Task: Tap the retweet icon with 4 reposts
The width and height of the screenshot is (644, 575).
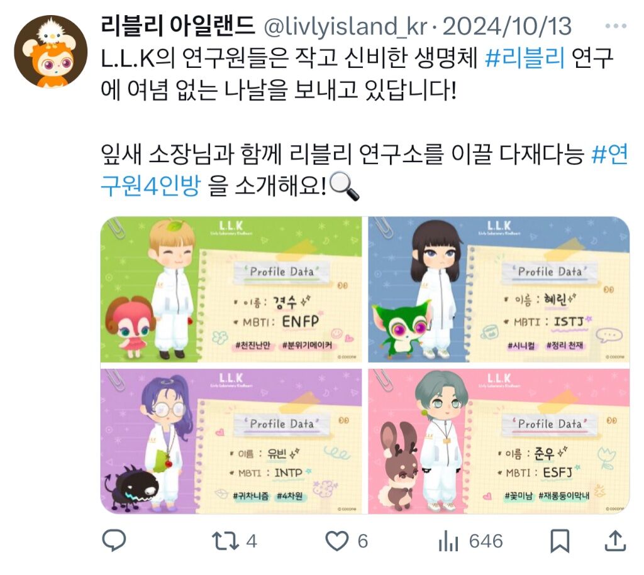Action: pyautogui.click(x=225, y=541)
